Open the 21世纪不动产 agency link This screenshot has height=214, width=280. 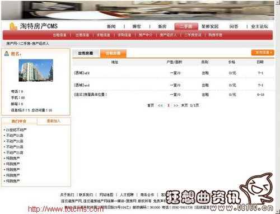click(x=16, y=130)
